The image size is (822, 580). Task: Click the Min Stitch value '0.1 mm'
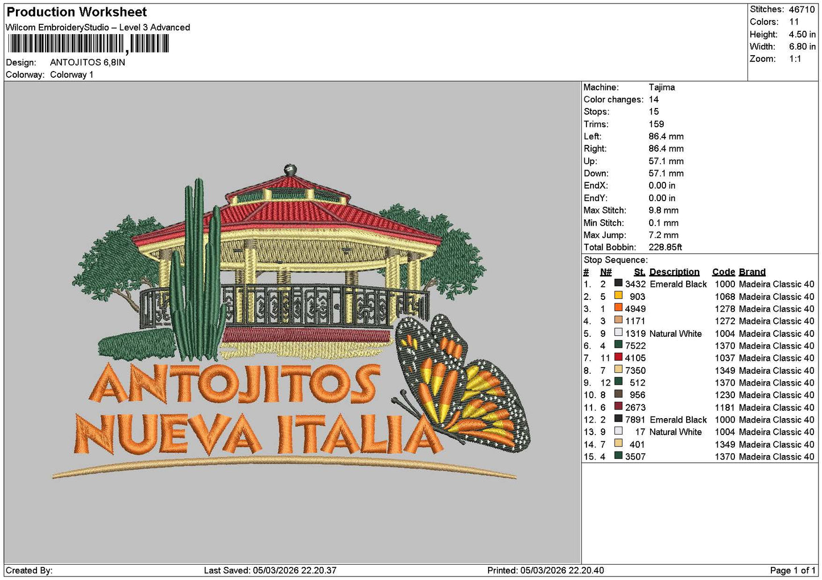click(663, 223)
